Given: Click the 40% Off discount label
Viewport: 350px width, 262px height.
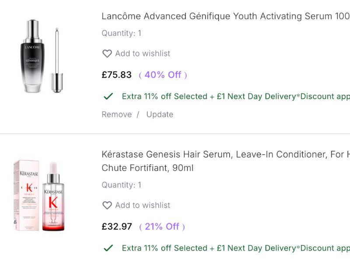Looking at the screenshot, I should 163,75.
